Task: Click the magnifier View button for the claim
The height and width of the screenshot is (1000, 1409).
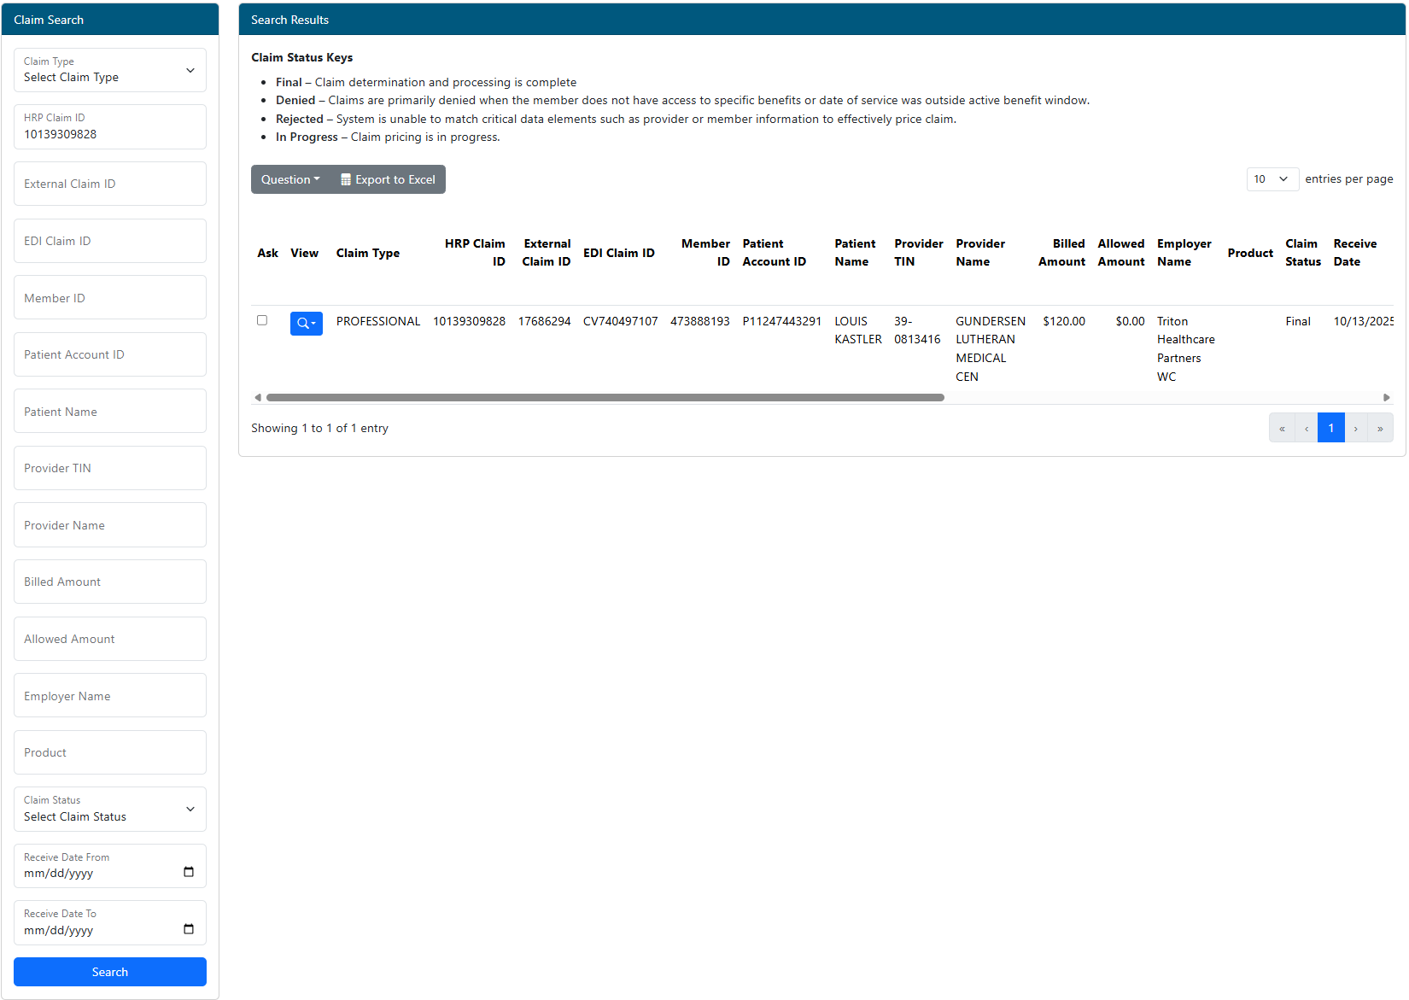Action: click(x=306, y=324)
